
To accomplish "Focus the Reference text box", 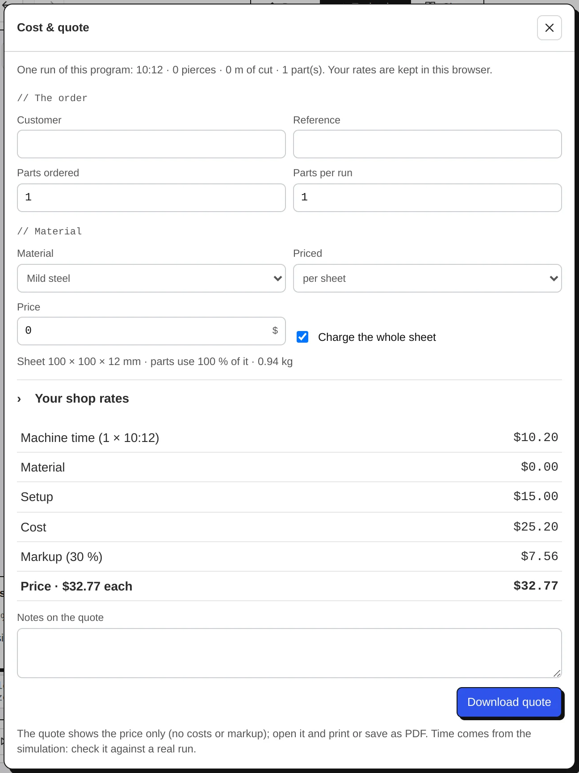I will [428, 144].
